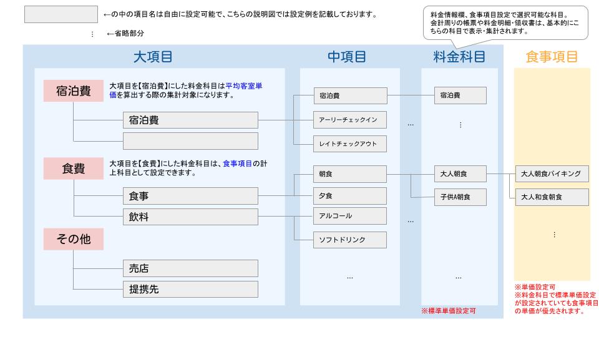Click the 売店 box under その他
599x337 pixels.
pyautogui.click(x=190, y=268)
